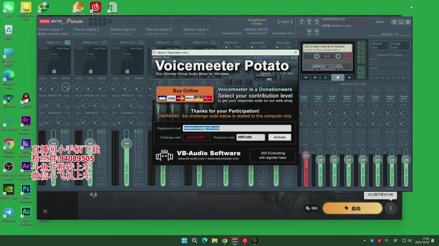Select input device for Stereo Input 4
Screen dimensions: 439x246
click(157, 34)
